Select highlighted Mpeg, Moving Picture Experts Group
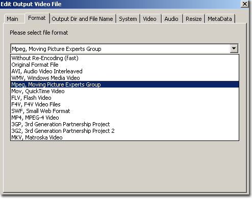This screenshot has width=252, height=199. click(125, 84)
